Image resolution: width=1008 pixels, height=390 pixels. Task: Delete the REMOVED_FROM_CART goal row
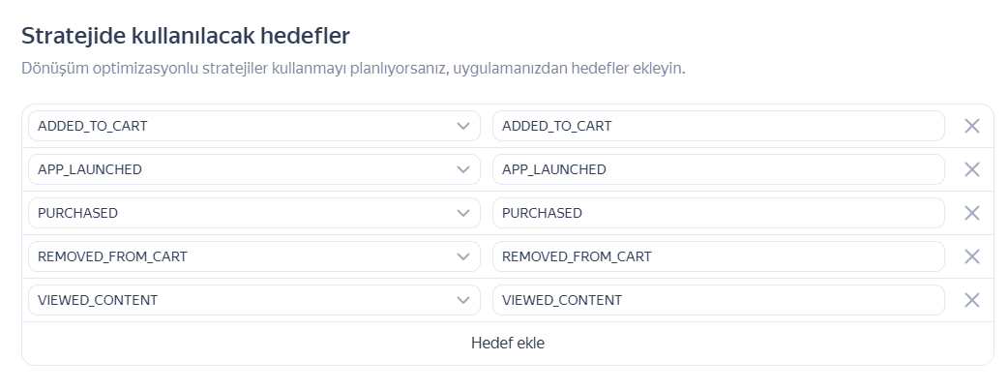(972, 256)
